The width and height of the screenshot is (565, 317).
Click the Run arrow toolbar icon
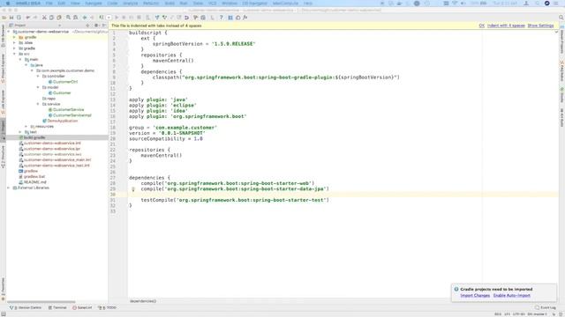[x=117, y=18]
